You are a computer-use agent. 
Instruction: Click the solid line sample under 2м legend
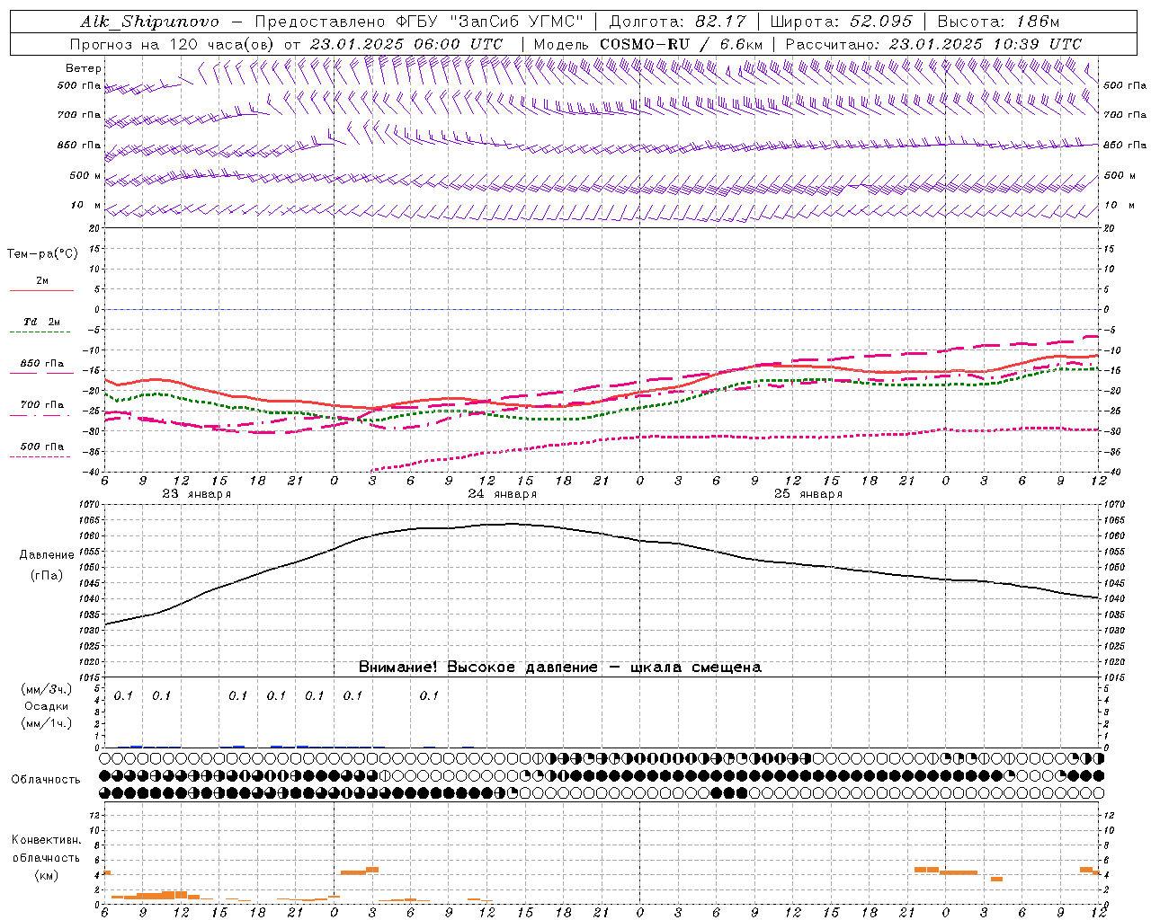41,291
